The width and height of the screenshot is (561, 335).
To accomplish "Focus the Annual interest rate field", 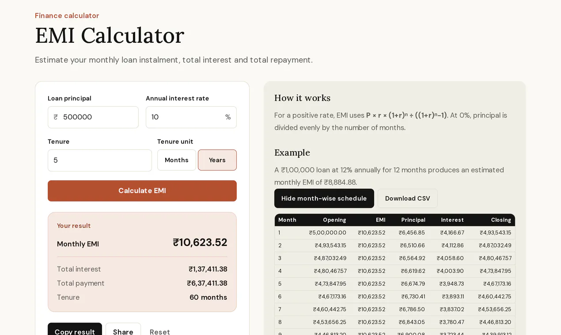I will pos(191,117).
